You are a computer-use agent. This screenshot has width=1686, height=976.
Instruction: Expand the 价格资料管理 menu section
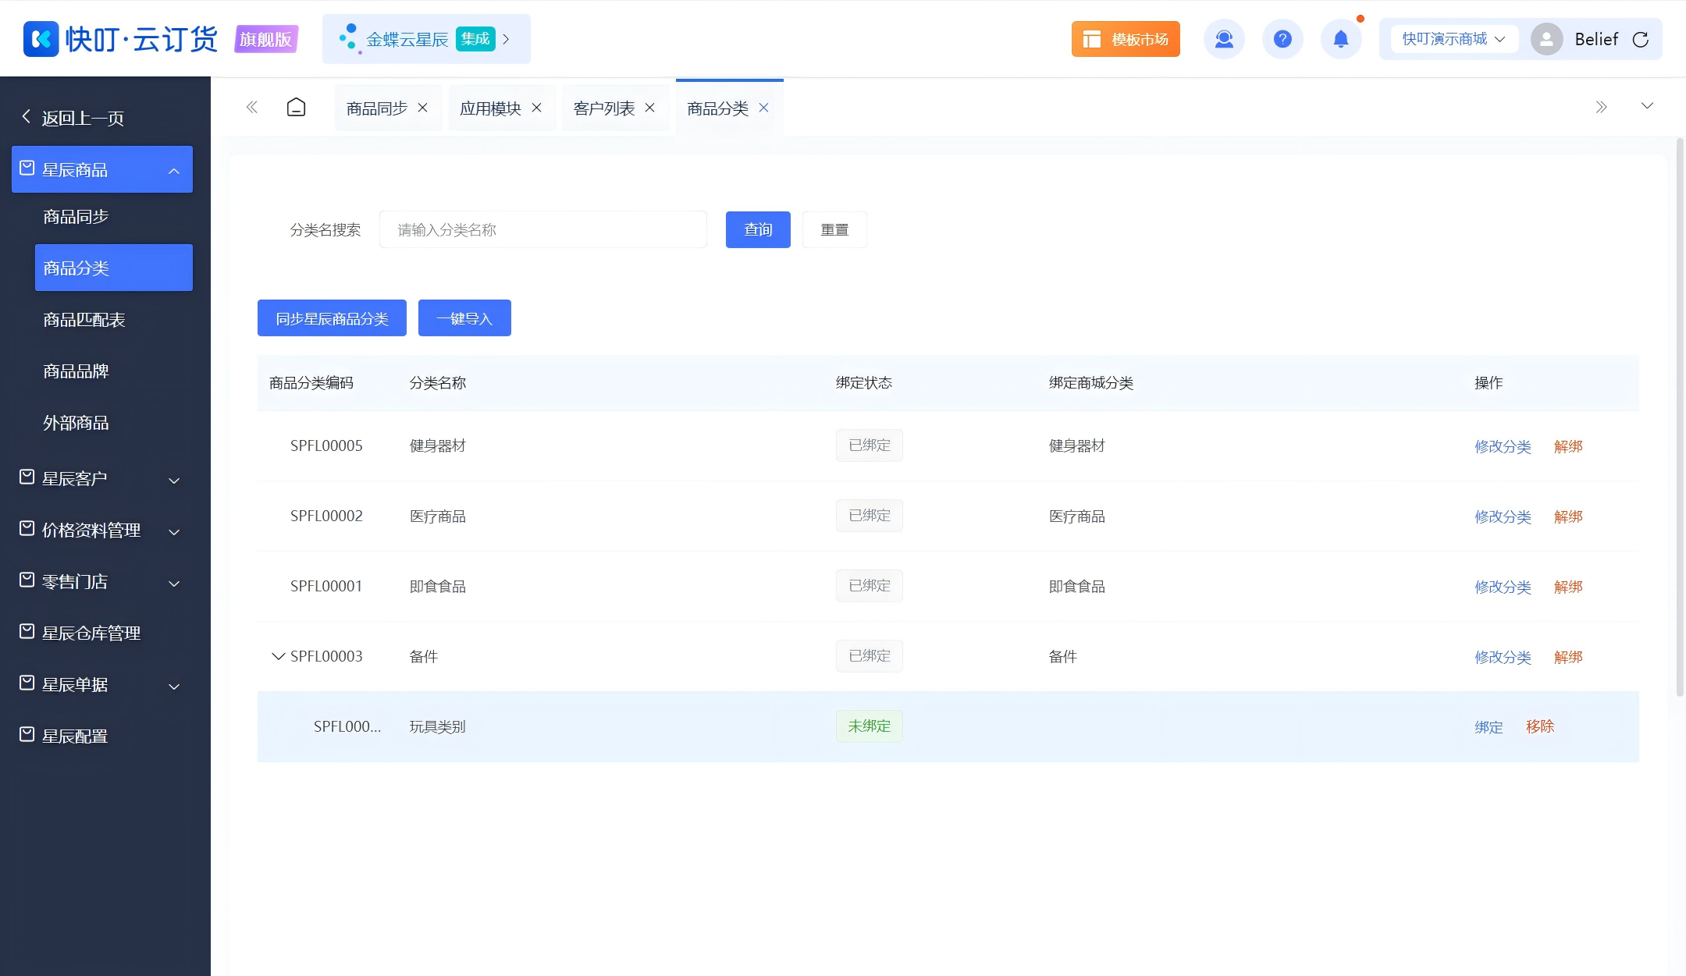[174, 531]
